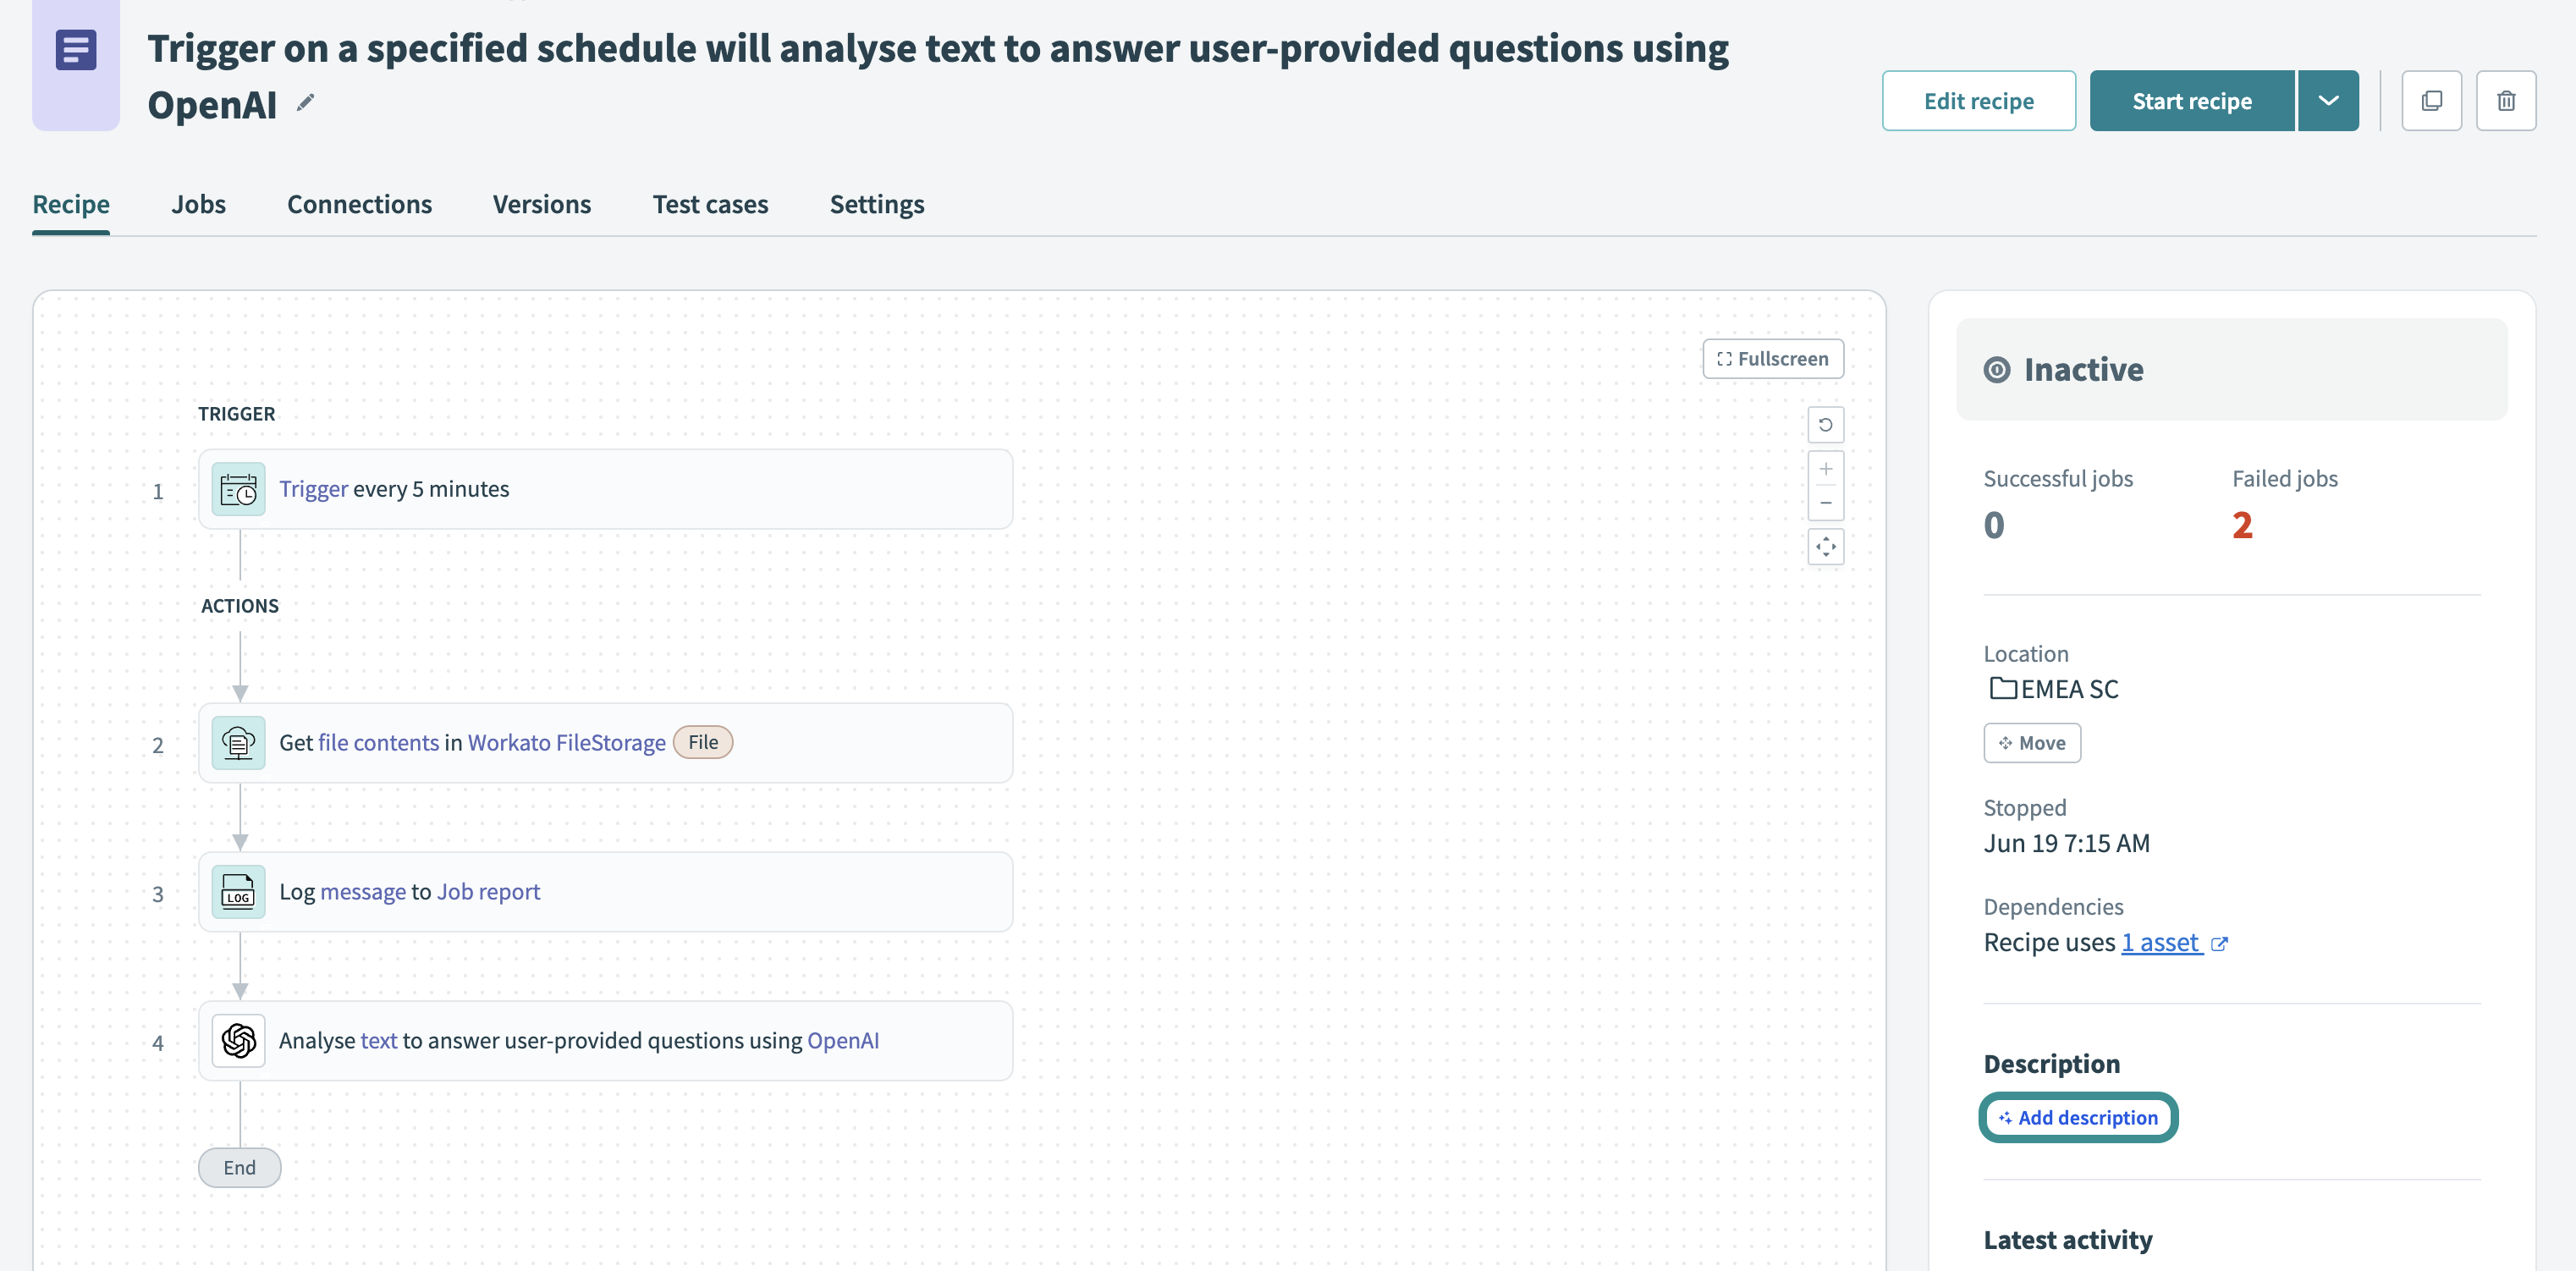Screen dimensions: 2576x1271
Task: Click the Start recipe button
Action: coord(2192,100)
